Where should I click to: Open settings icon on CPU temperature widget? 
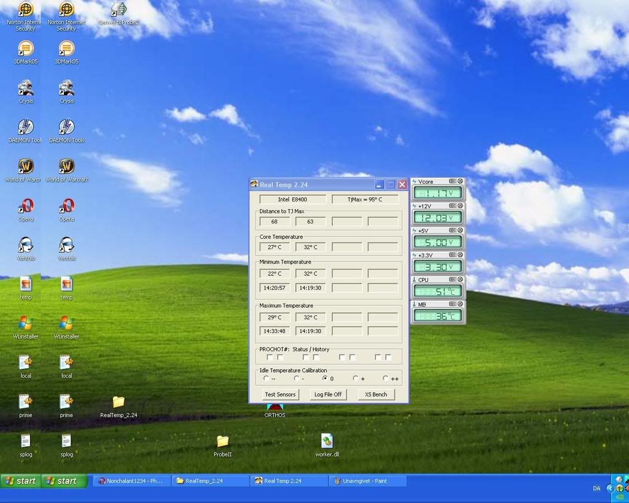[452, 279]
